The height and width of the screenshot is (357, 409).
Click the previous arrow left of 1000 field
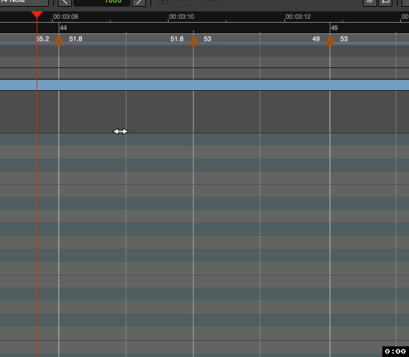(65, 3)
